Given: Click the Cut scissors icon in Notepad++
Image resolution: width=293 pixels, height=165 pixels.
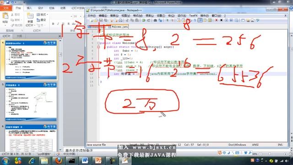Looking at the screenshot, I should point(127,20).
